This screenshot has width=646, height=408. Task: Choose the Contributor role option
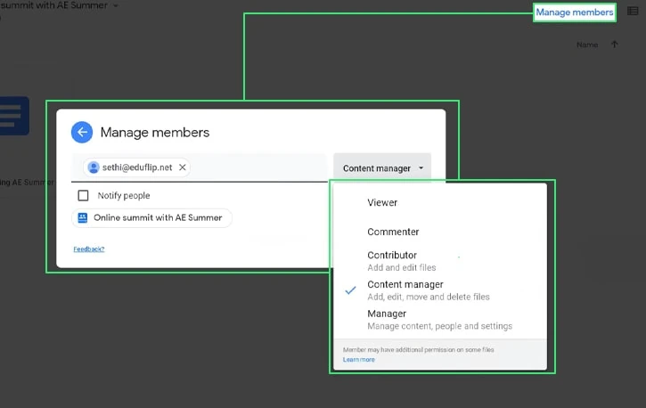pos(440,261)
